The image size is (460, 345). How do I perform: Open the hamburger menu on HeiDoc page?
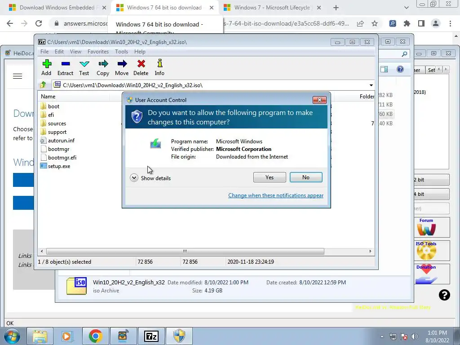click(x=18, y=76)
